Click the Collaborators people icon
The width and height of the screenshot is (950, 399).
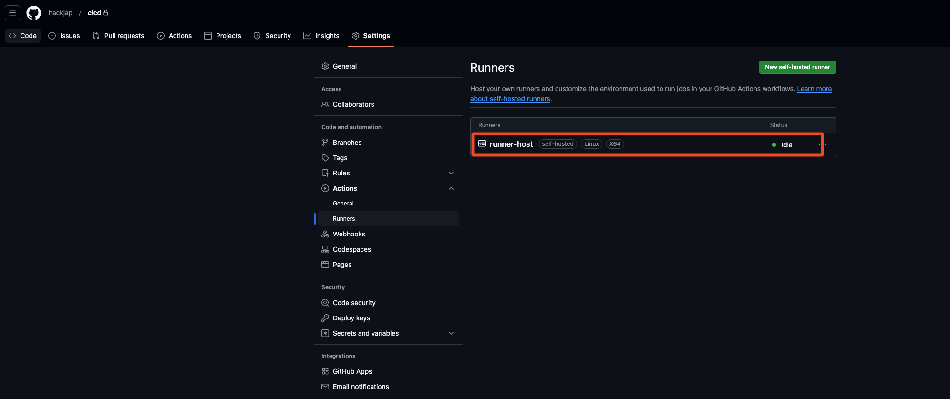click(x=325, y=104)
